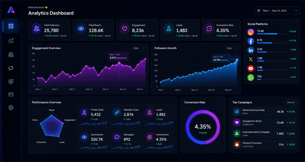Click the Engagement label on radar chart
Viewport: 305px width, 162px height.
(70, 120)
